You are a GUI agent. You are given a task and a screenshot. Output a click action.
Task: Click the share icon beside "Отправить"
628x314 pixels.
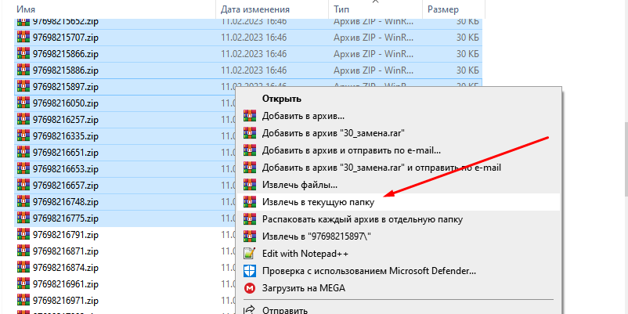[250, 309]
